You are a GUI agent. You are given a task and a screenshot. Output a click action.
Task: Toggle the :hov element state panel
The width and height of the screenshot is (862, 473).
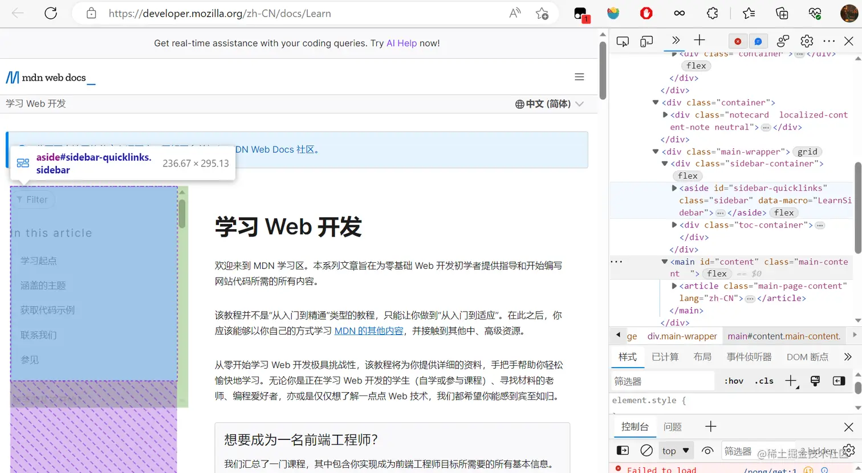coord(734,381)
